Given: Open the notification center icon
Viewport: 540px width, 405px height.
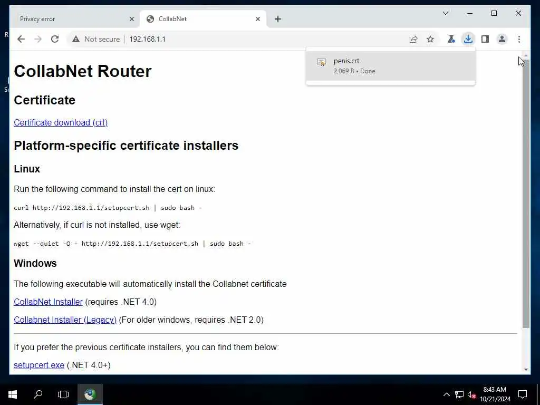Looking at the screenshot, I should (523, 394).
